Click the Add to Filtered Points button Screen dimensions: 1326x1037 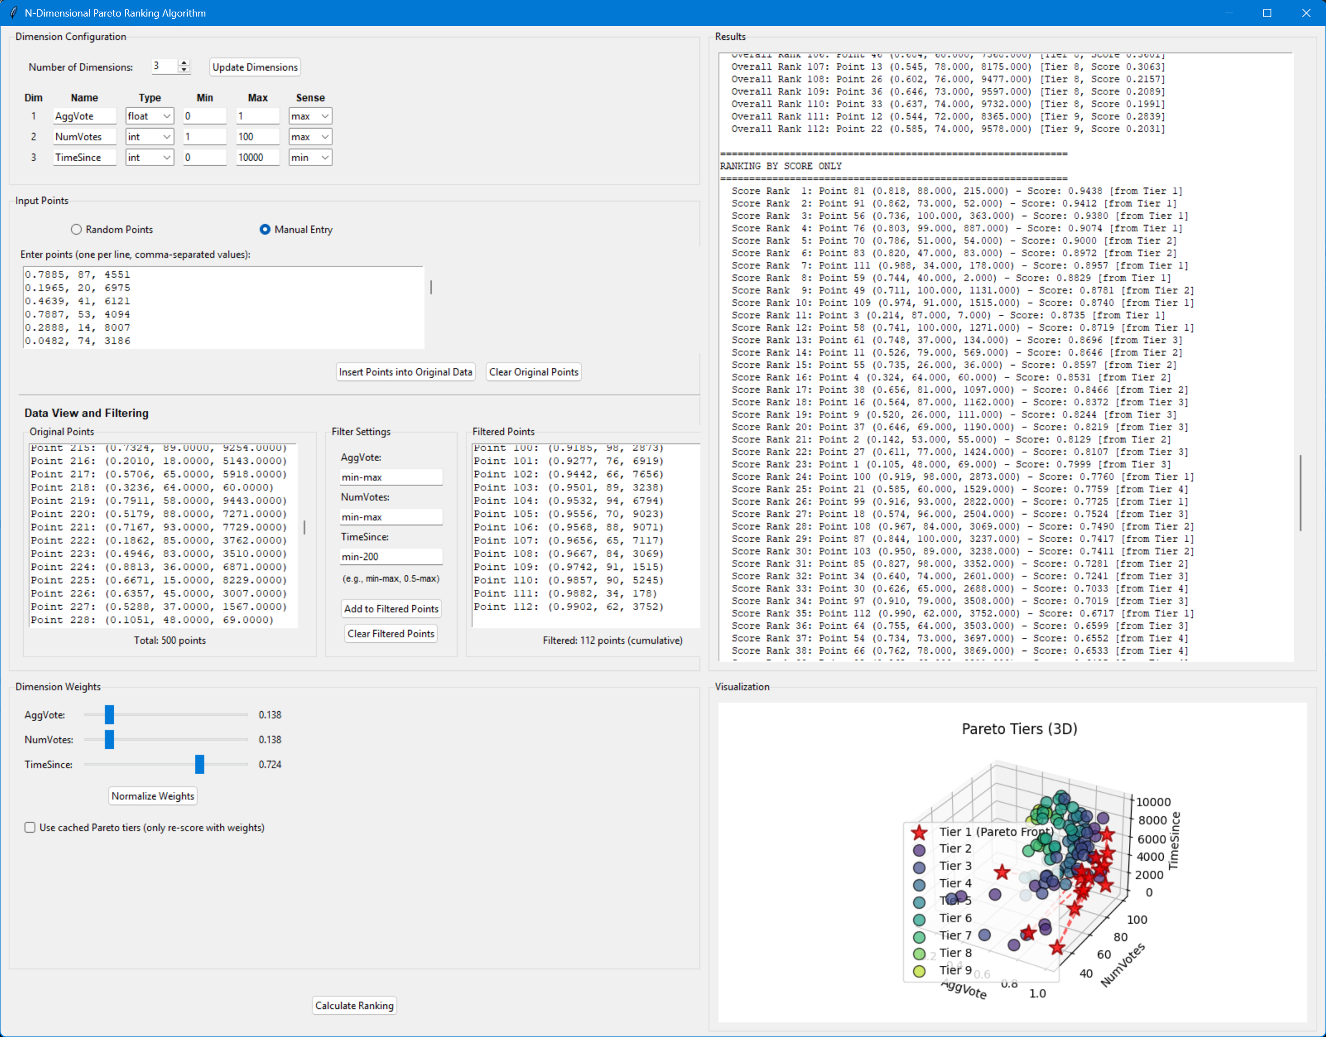tap(391, 609)
